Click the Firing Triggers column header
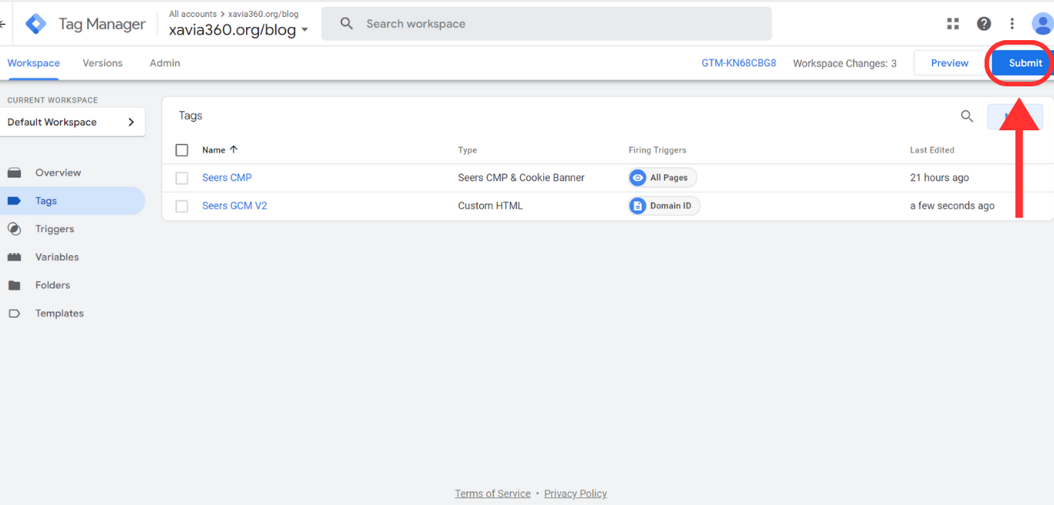This screenshot has height=505, width=1054. [657, 150]
